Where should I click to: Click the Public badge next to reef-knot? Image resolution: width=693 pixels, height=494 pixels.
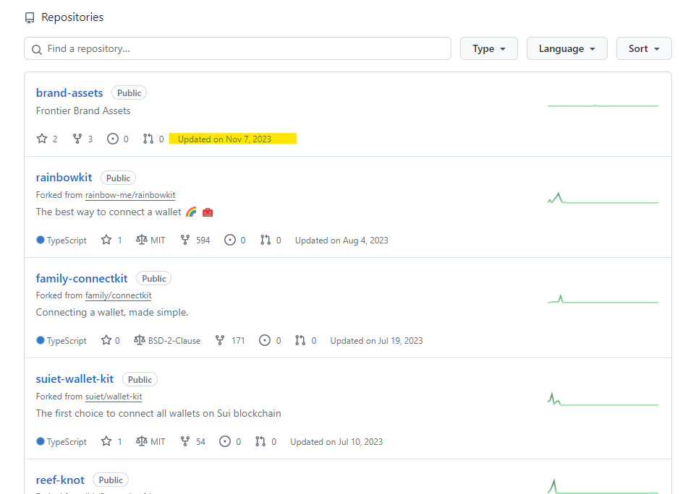(x=111, y=480)
